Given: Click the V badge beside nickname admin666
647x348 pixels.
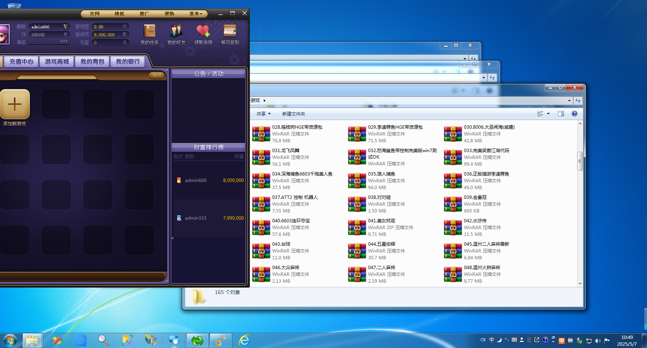Looking at the screenshot, I should pyautogui.click(x=65, y=27).
